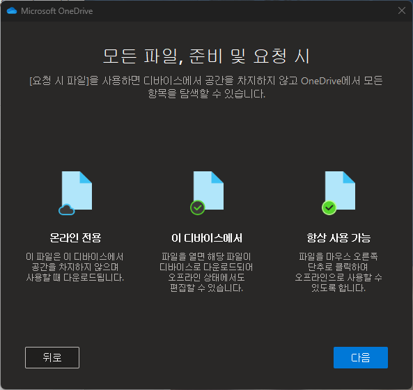The width and height of the screenshot is (413, 390).
Task: Close the Microsoft OneDrive dialog
Action: pyautogui.click(x=402, y=10)
